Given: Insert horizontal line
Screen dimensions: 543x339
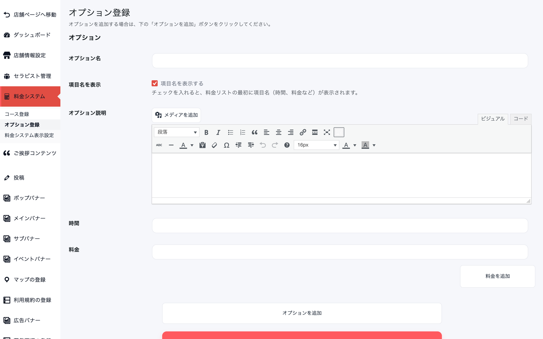Looking at the screenshot, I should [171, 145].
